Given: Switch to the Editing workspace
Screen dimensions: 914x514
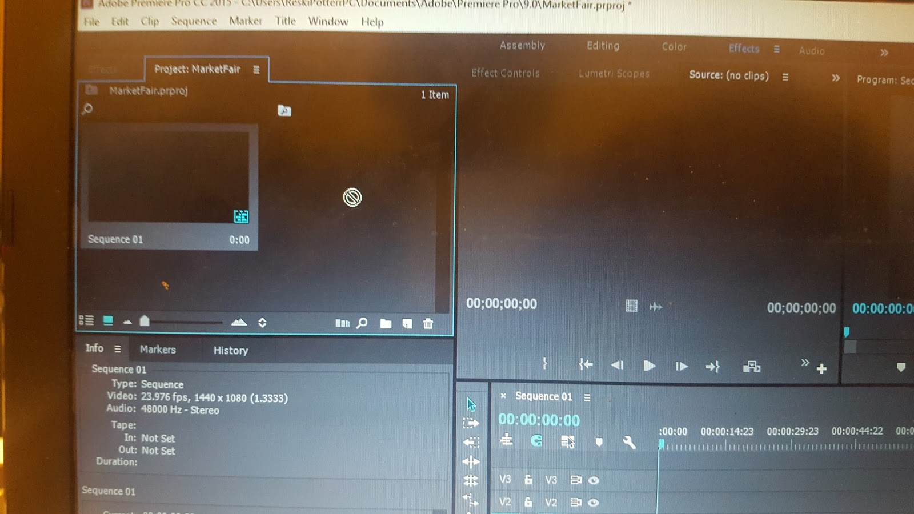Looking at the screenshot, I should 603,46.
